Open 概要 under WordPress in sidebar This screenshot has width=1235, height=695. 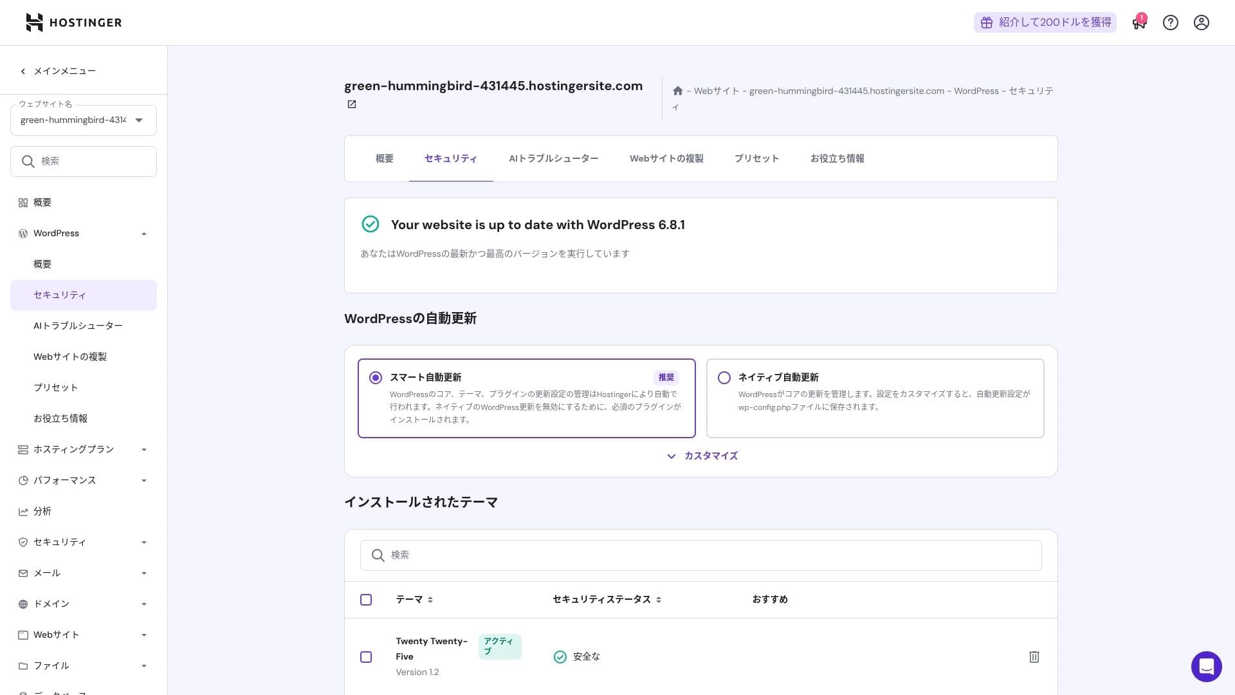pyautogui.click(x=84, y=264)
